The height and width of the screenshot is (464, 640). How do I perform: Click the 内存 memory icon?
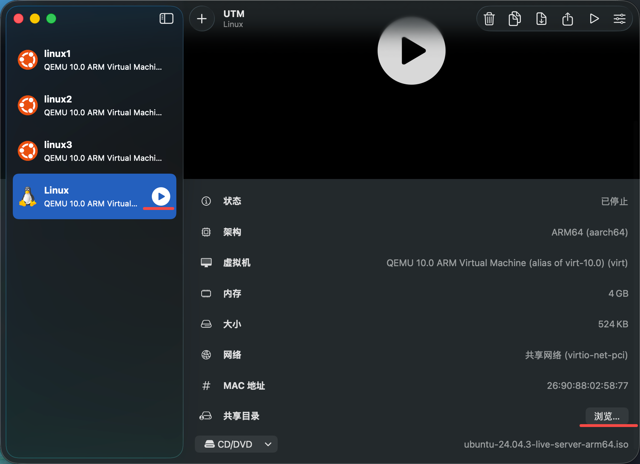206,294
